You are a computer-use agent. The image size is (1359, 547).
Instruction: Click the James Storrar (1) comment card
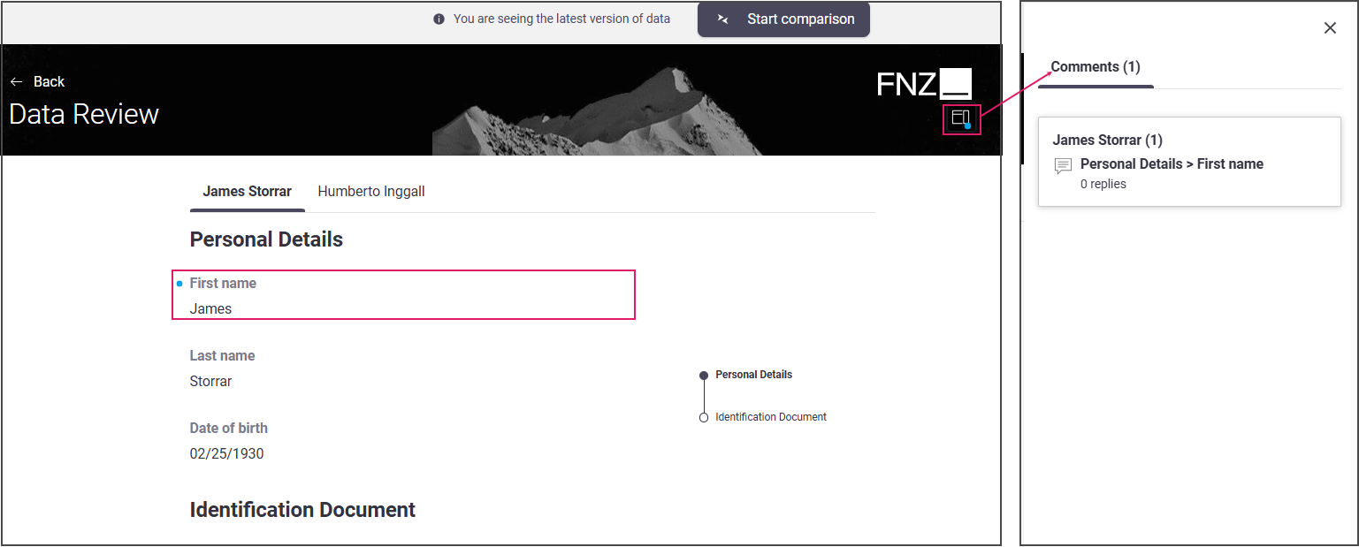tap(1189, 162)
